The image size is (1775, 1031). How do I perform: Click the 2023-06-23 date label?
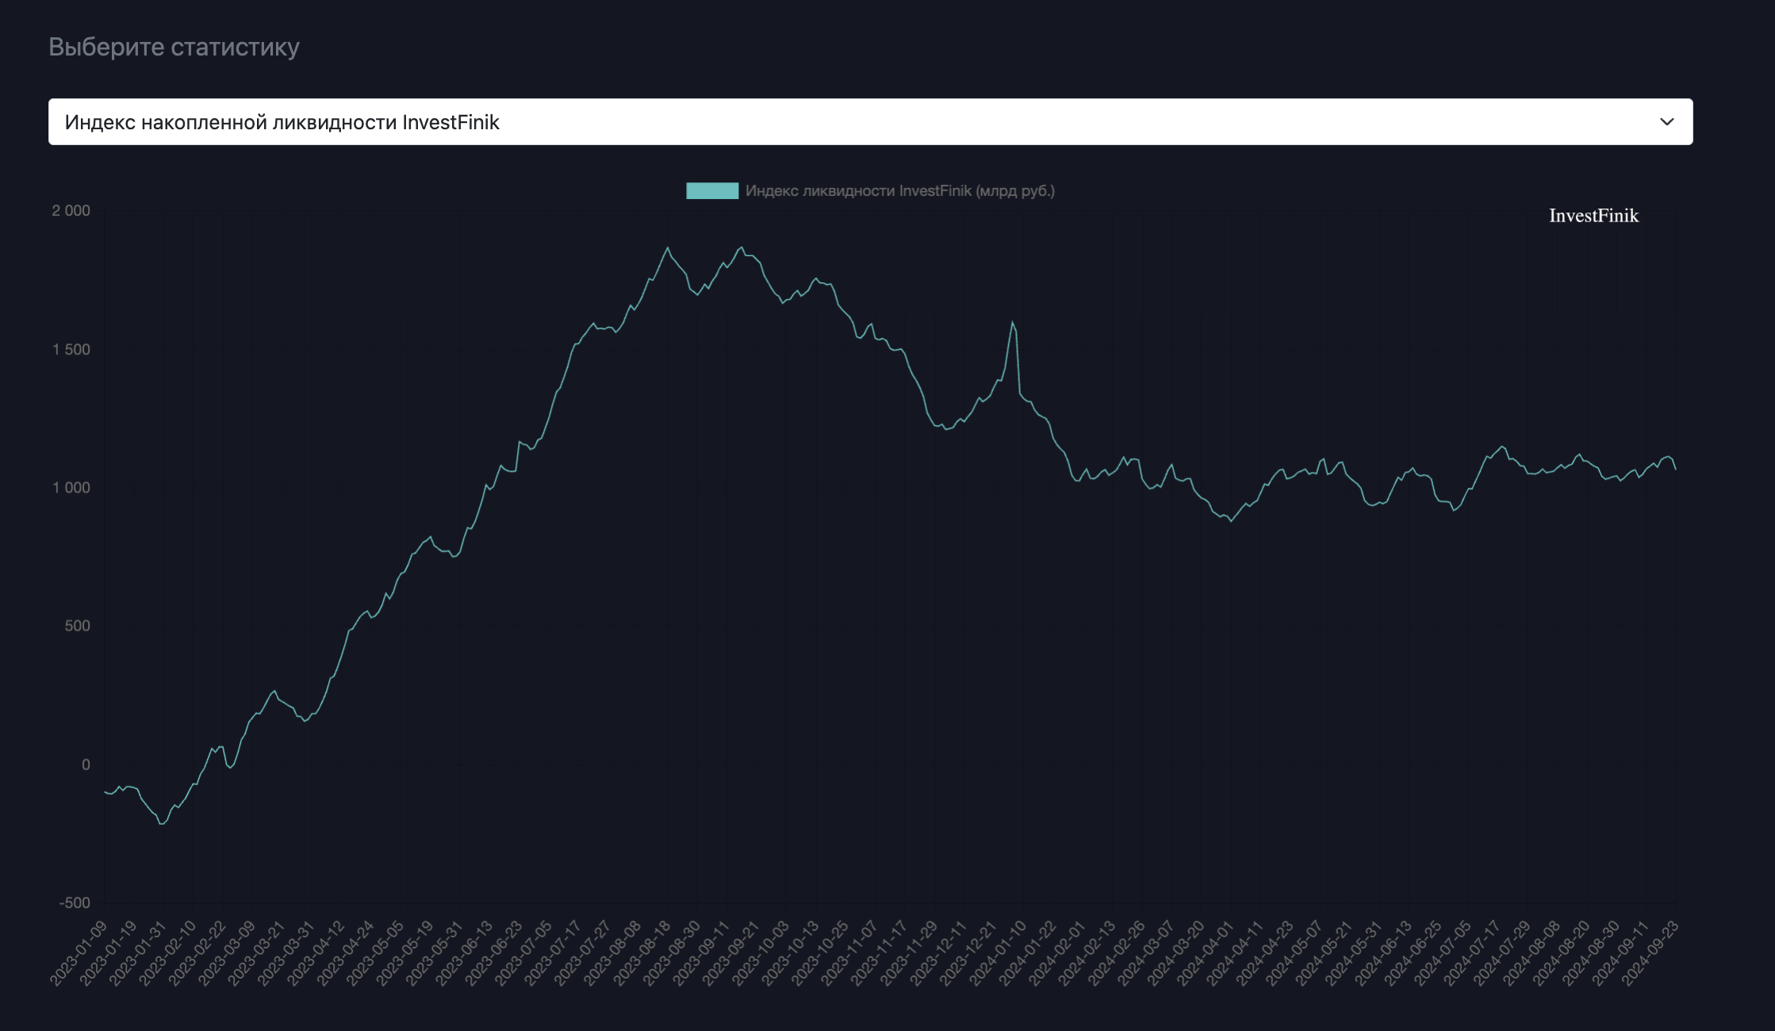click(x=493, y=953)
